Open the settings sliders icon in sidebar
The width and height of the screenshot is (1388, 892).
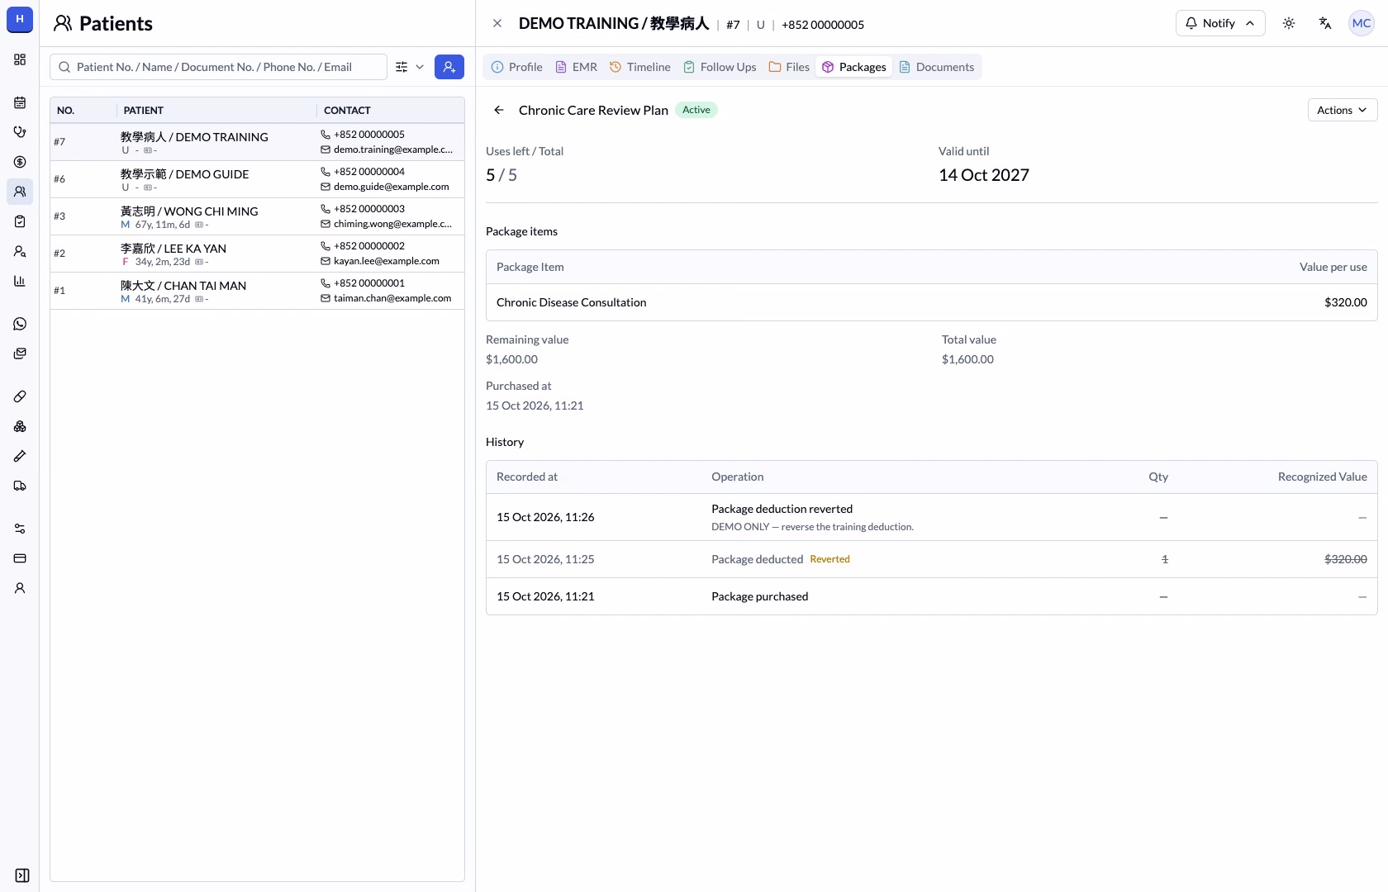20,529
